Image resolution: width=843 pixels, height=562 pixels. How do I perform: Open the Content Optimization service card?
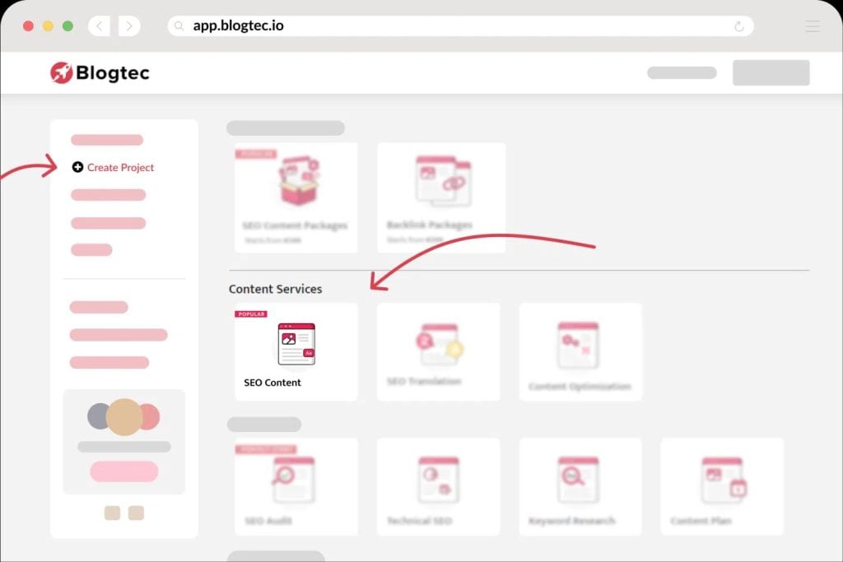pyautogui.click(x=580, y=351)
